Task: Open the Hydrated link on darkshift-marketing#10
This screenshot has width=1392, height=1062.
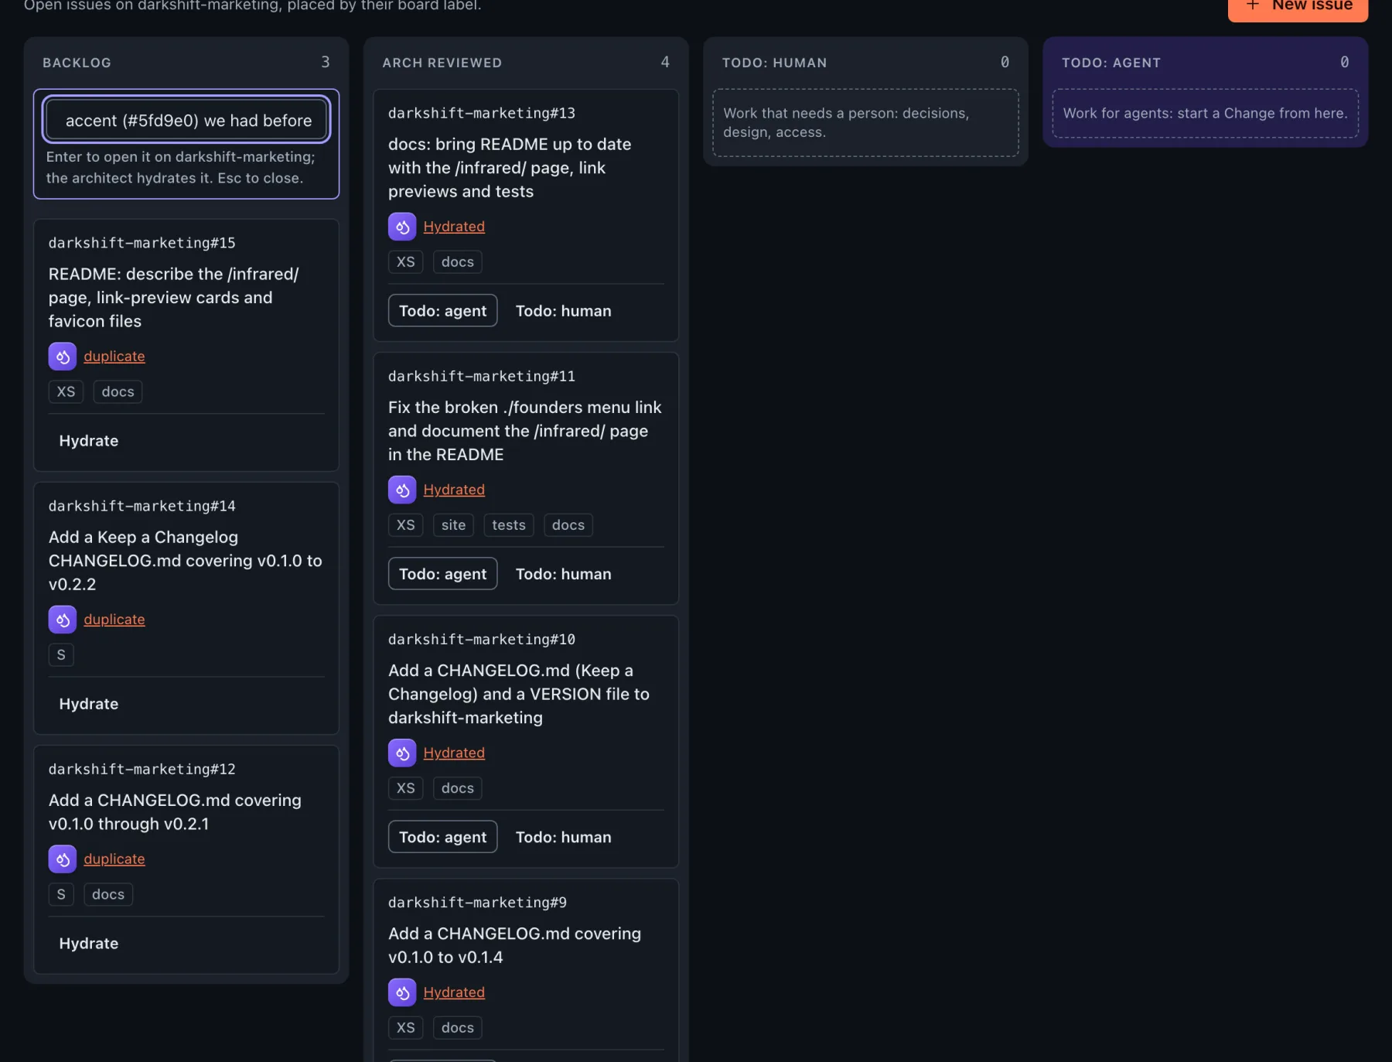Action: point(454,753)
